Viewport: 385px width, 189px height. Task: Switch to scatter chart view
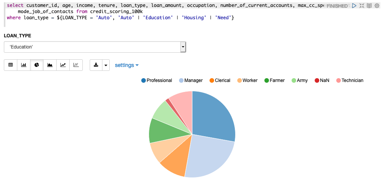[x=76, y=65]
